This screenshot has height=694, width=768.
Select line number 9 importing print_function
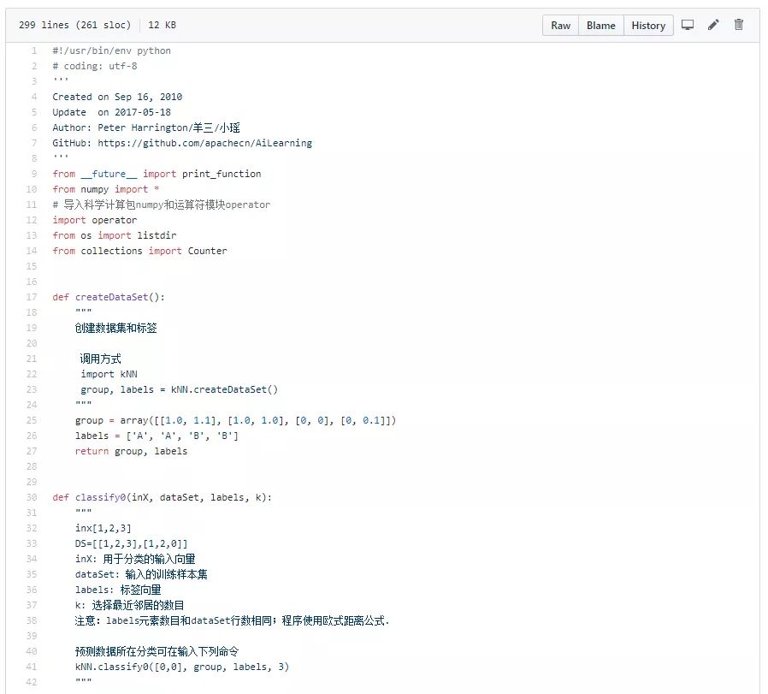coord(32,174)
